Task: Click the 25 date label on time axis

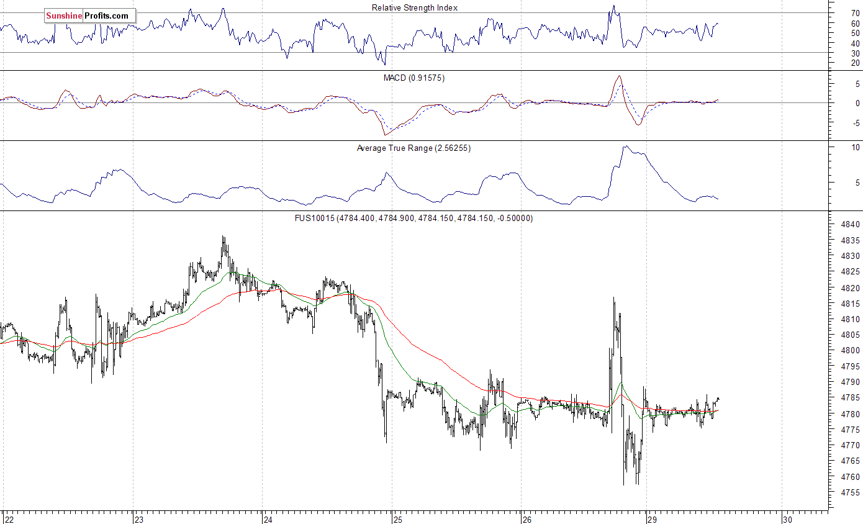Action: click(x=397, y=519)
